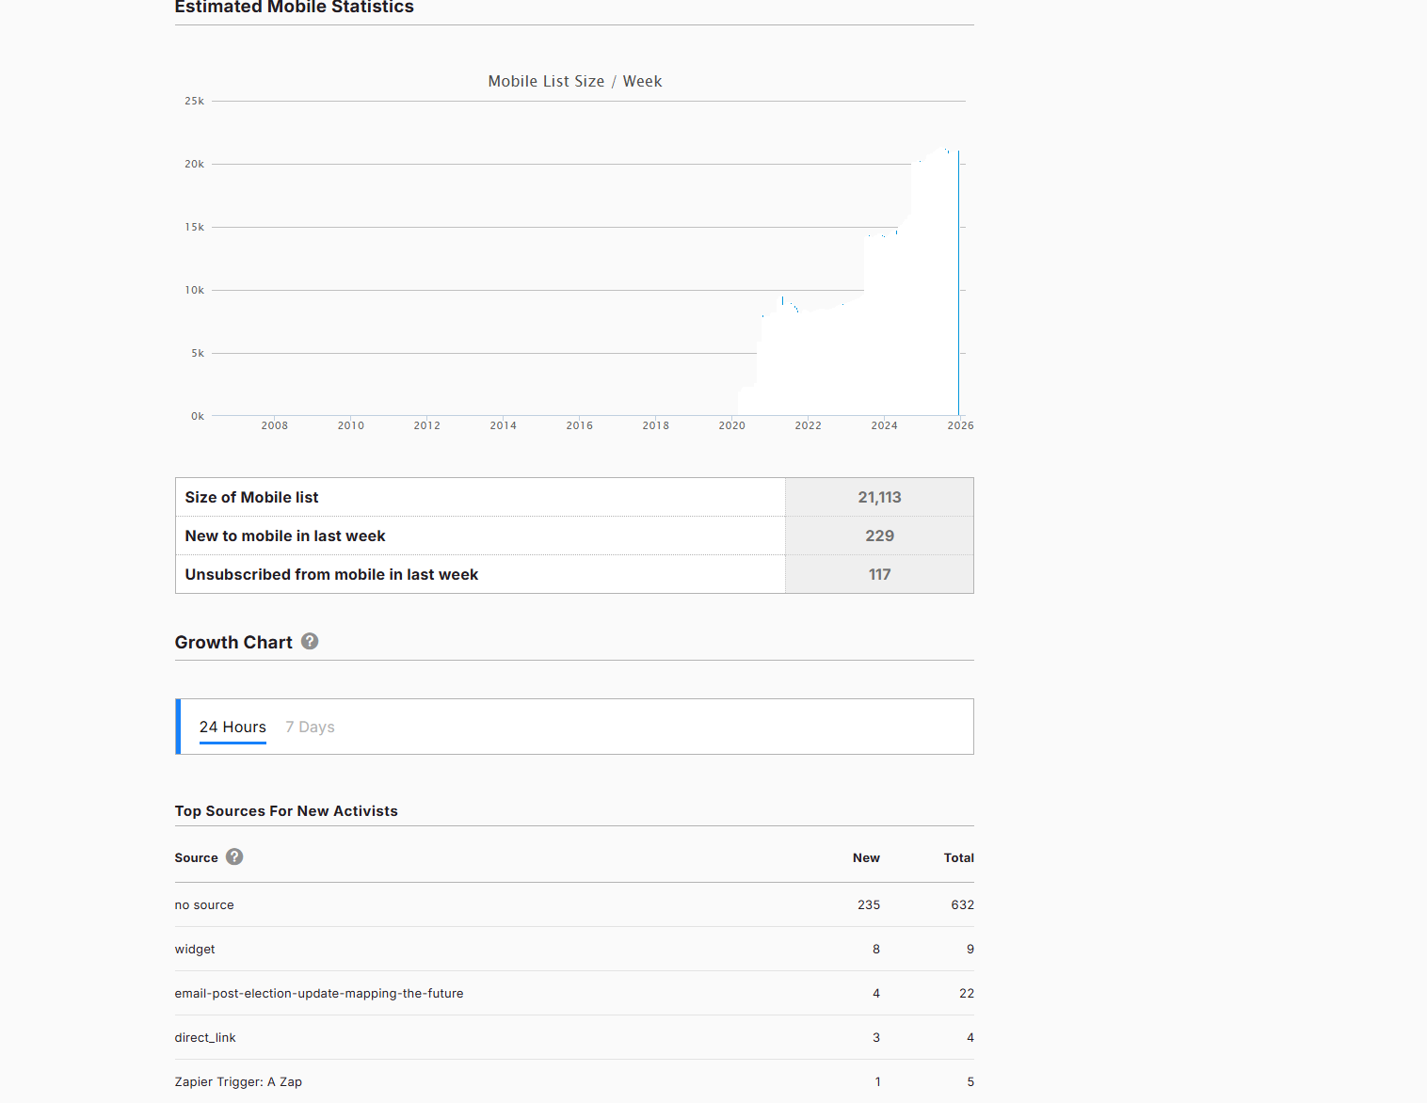Screen dimensions: 1427x1103
Task: Click the 'Growth Chart' heading
Action: tap(233, 642)
